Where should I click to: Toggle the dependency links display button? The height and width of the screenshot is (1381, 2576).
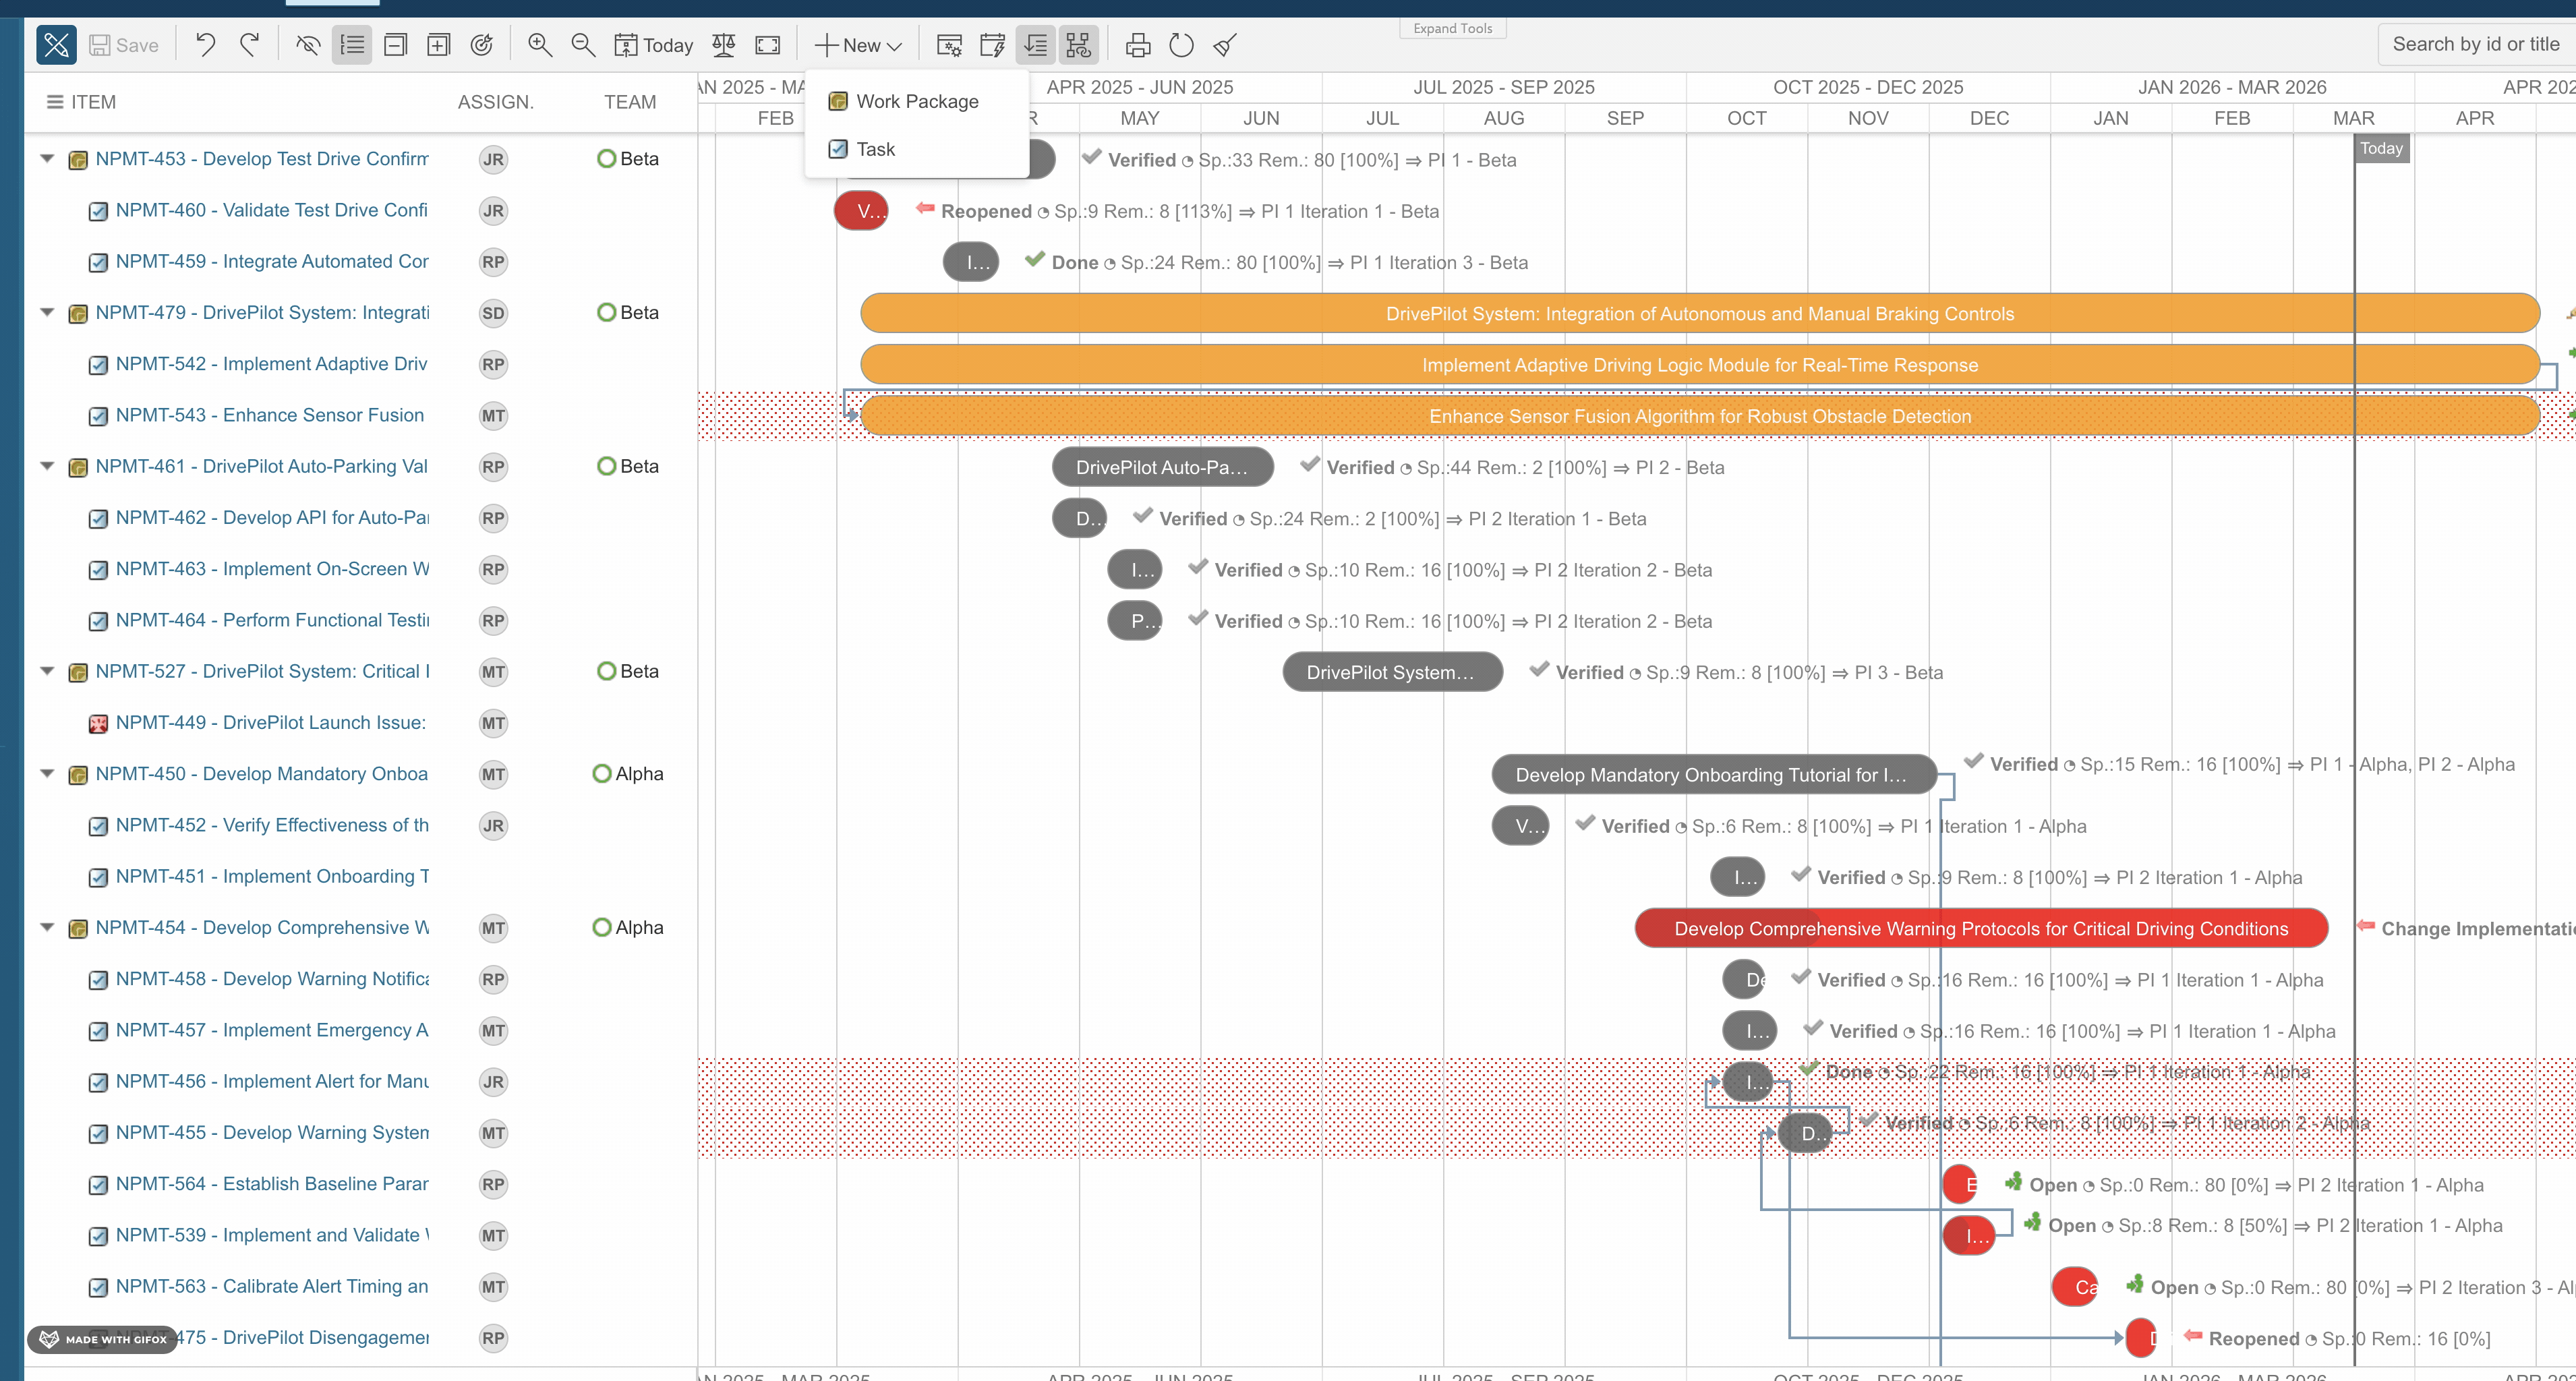point(1079,45)
